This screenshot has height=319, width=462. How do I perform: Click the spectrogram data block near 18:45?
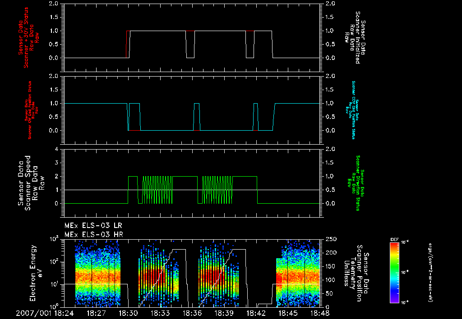coord(298,273)
